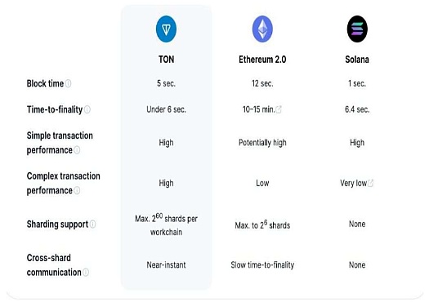Open Cross-shard communication info icon
429x302 pixels.
[x=86, y=273]
